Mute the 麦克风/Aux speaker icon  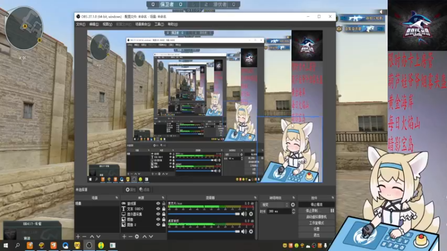(244, 214)
